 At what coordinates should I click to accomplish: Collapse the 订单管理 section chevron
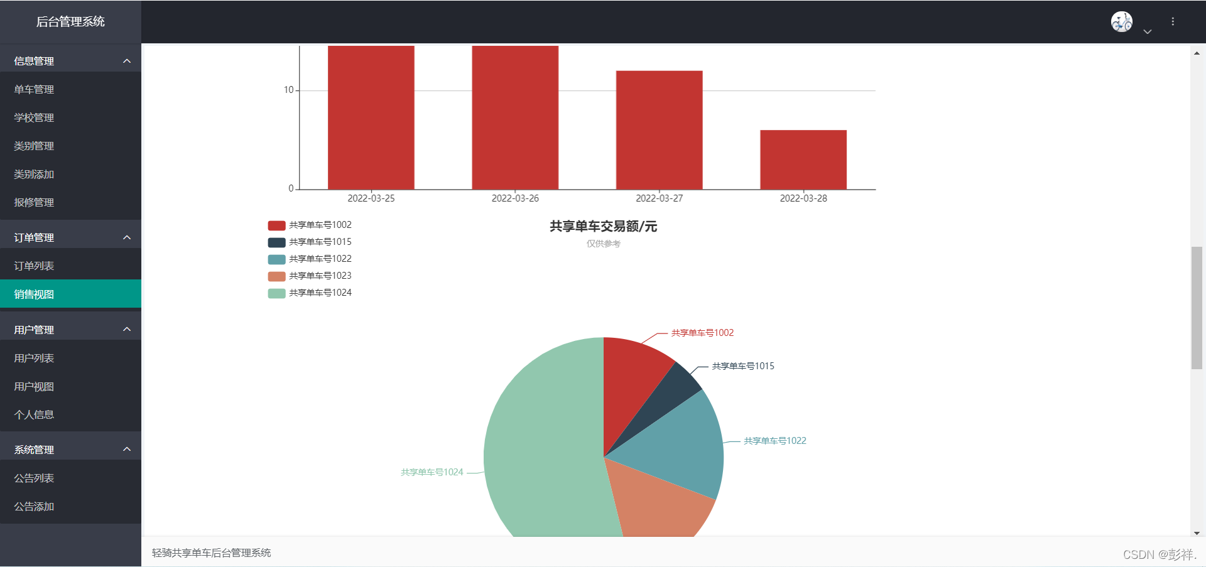[x=127, y=237]
